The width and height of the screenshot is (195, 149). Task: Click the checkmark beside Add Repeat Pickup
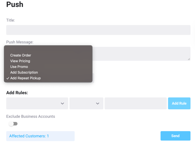click(x=8, y=78)
